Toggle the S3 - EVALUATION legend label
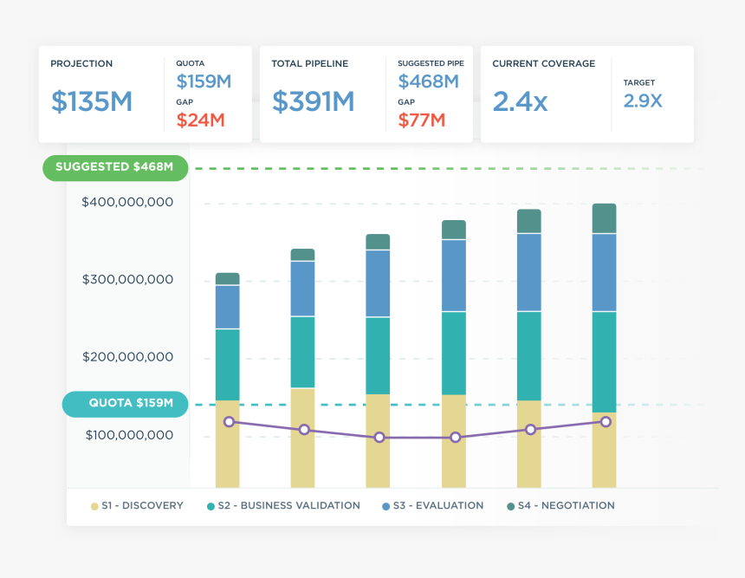This screenshot has height=578, width=745. (x=438, y=506)
